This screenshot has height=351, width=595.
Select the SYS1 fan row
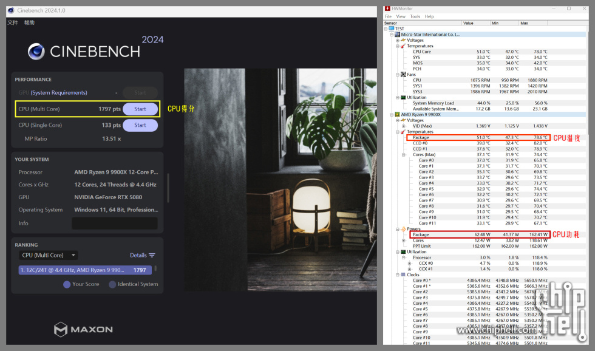pos(480,86)
